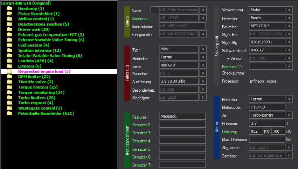The width and height of the screenshot is (298, 169).
Task: Open the arrow list for Hersteller Bosch
Action: pos(289,18)
